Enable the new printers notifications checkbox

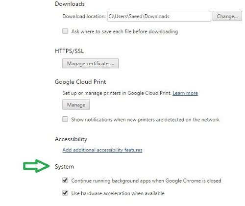(x=65, y=119)
